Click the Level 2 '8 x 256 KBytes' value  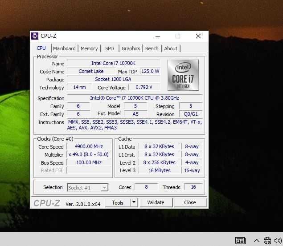[x=160, y=162]
